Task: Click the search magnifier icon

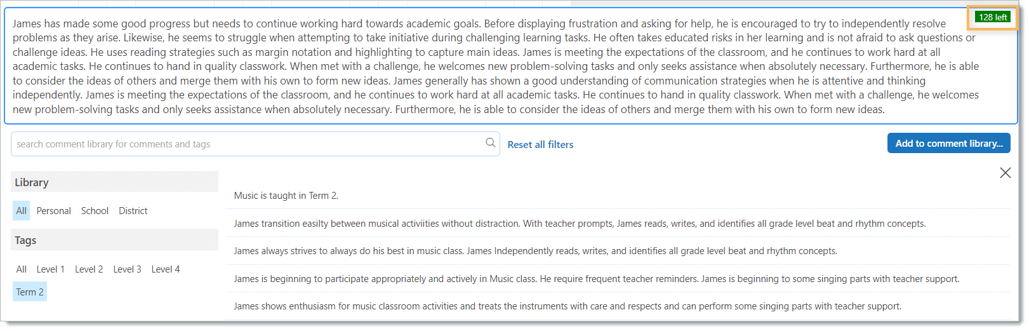Action: pyautogui.click(x=490, y=143)
